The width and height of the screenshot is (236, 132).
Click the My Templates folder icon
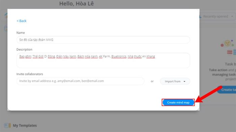(7, 125)
